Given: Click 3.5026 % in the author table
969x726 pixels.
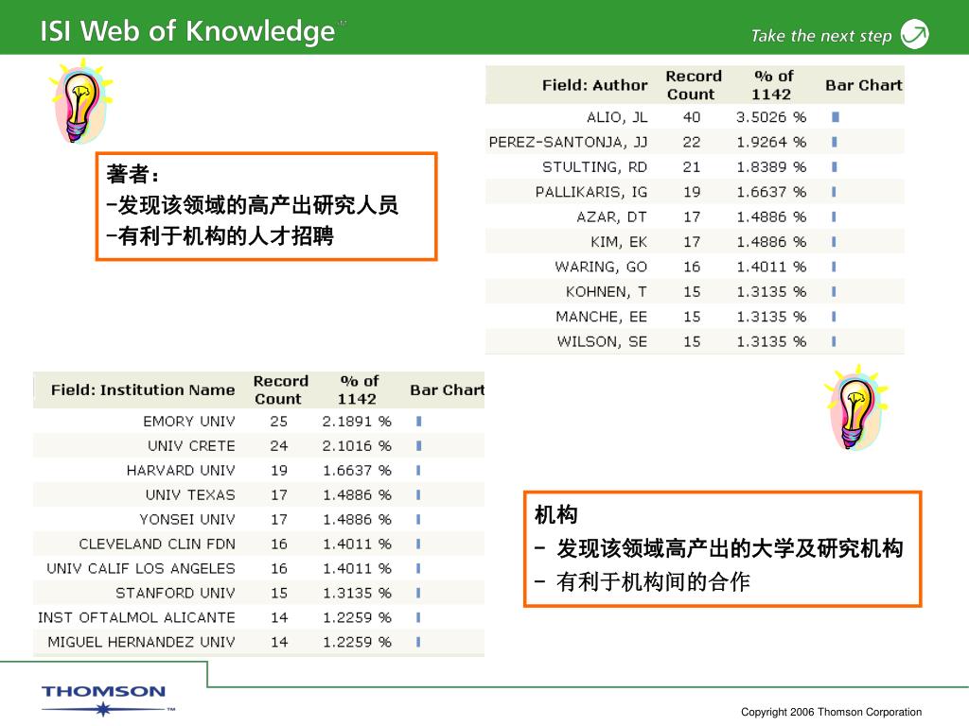Looking at the screenshot, I should 771,117.
